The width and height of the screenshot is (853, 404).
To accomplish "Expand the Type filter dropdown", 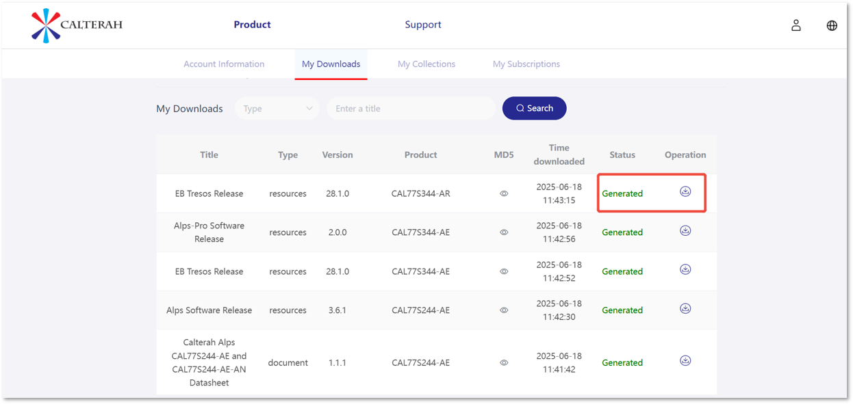I will [277, 109].
